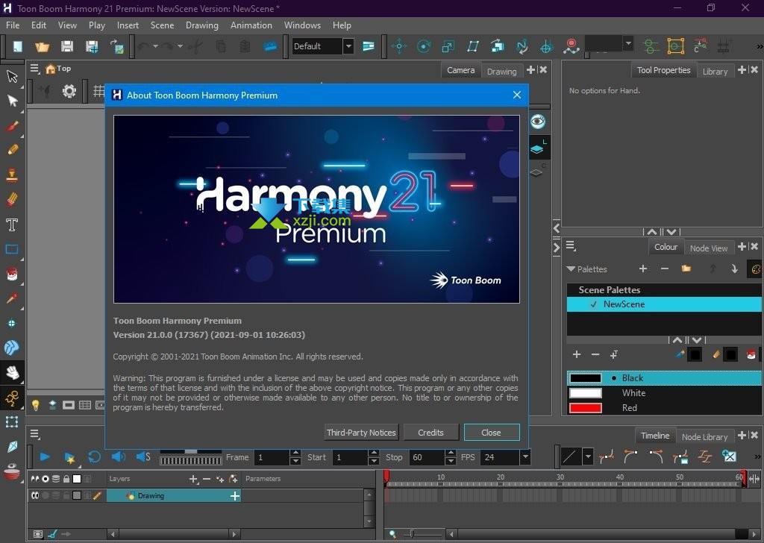
Task: Delete layer with the minus icon
Action: [207, 479]
